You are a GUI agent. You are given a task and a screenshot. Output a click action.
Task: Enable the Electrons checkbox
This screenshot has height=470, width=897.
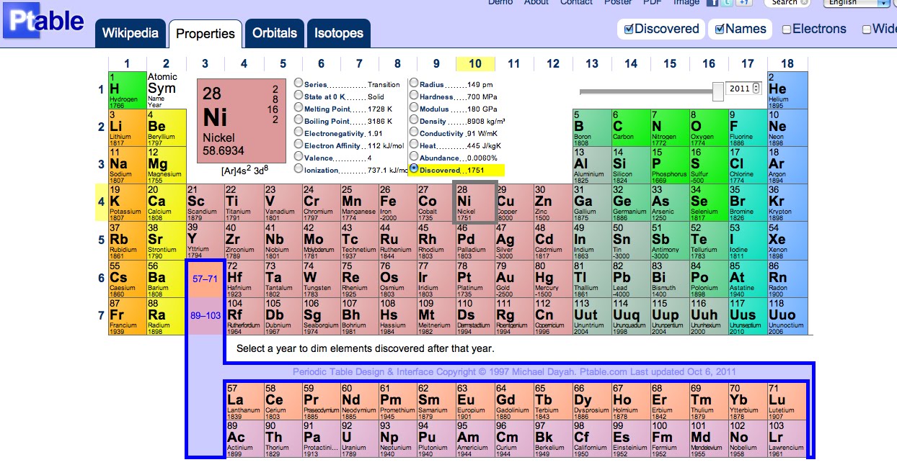coord(787,30)
